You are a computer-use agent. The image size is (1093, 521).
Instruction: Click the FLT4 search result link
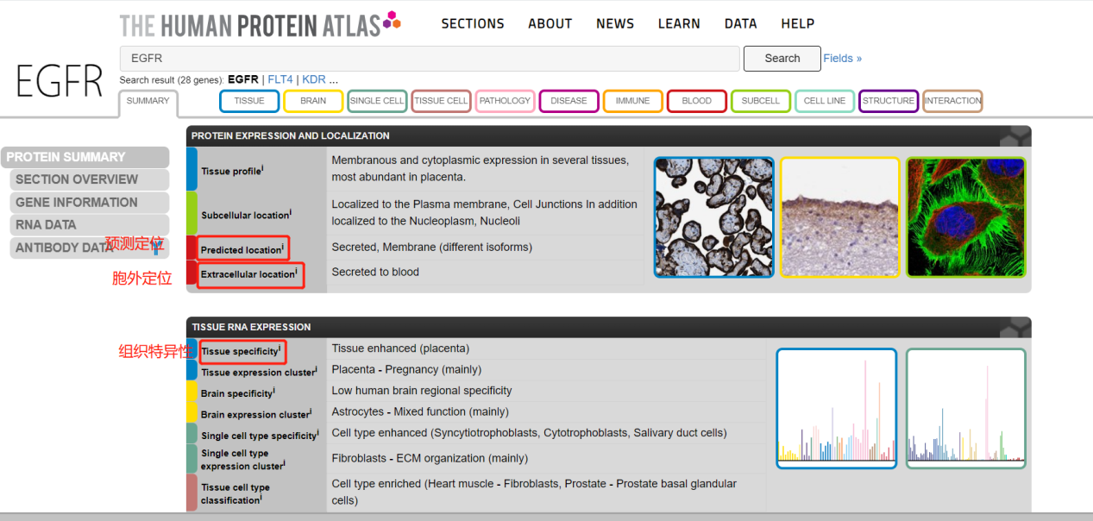[280, 79]
